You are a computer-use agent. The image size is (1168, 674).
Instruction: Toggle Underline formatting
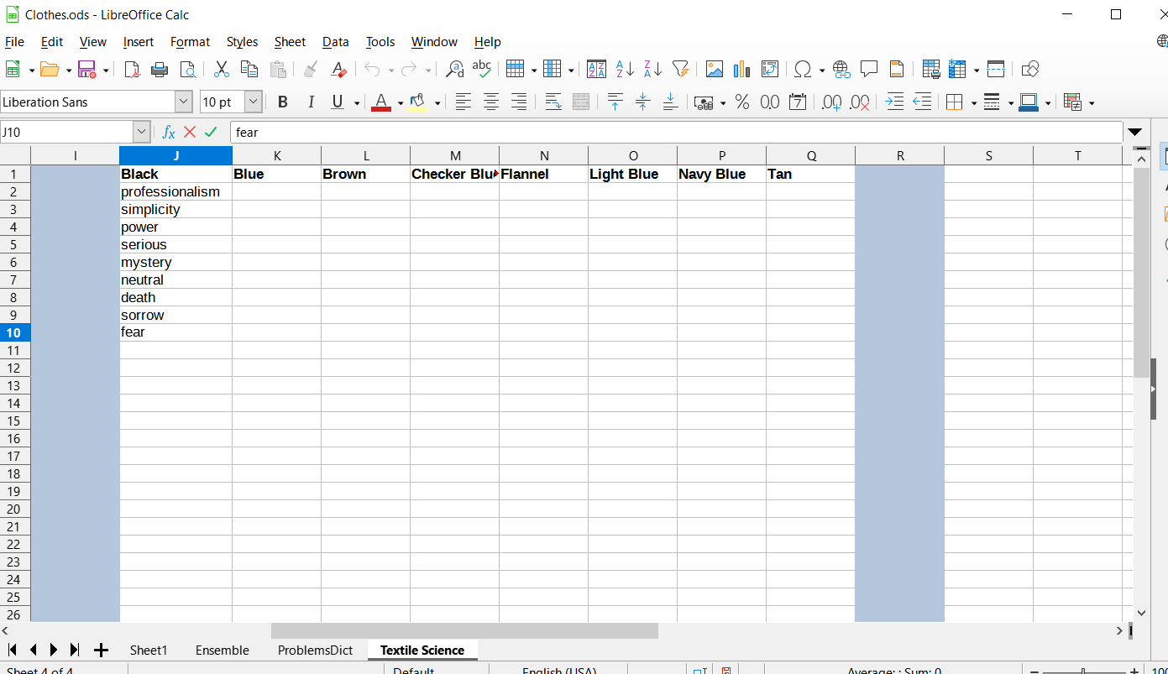coord(338,102)
